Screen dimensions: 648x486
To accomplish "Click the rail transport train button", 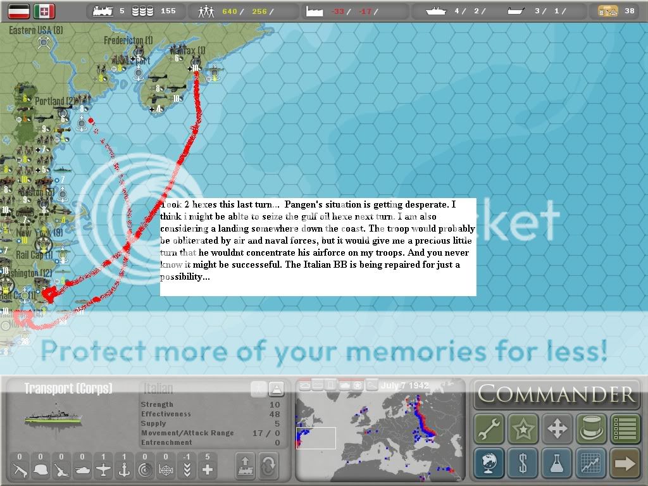I will 246,466.
